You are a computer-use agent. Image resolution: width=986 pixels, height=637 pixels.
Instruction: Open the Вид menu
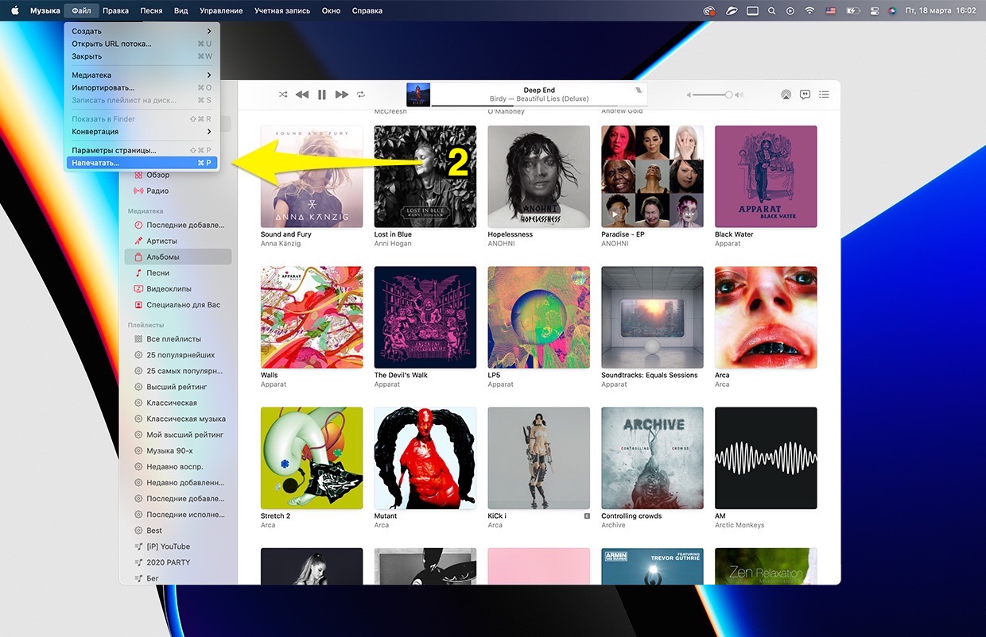[181, 10]
